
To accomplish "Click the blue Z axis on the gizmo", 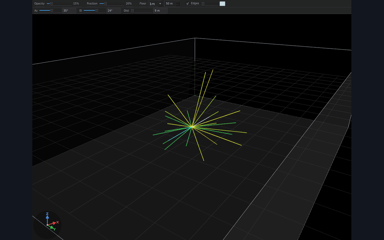I will 47,218.
